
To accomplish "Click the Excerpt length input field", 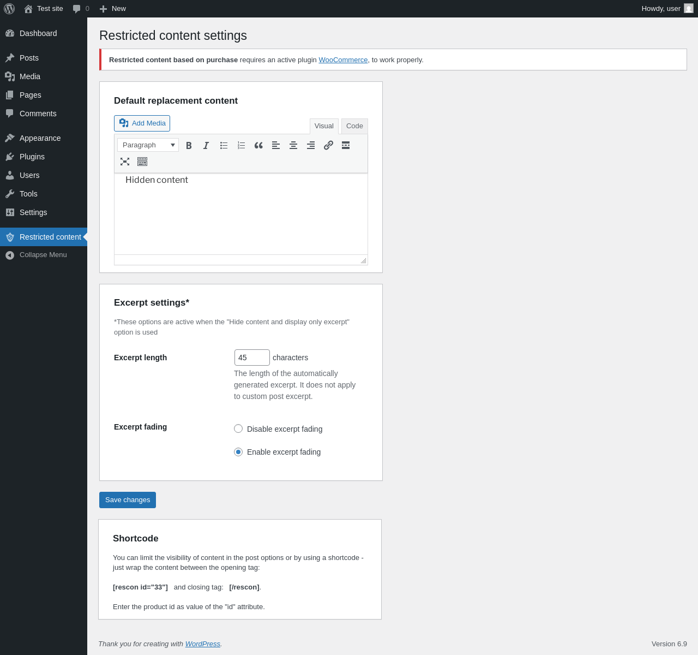I will point(252,358).
